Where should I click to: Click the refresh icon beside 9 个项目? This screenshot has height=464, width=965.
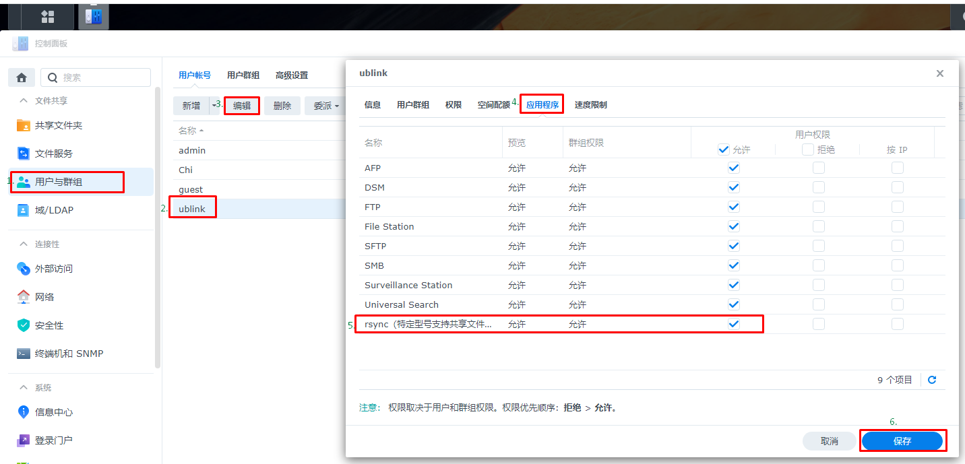point(932,380)
